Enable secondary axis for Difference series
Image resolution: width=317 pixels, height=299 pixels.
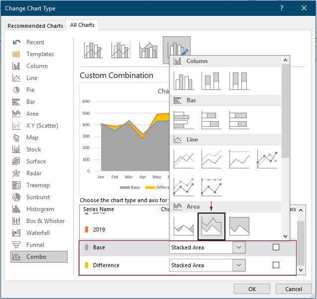click(x=276, y=265)
